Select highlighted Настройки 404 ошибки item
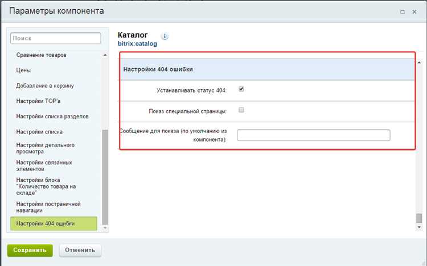Screen dimensions: 427x266 54,223
